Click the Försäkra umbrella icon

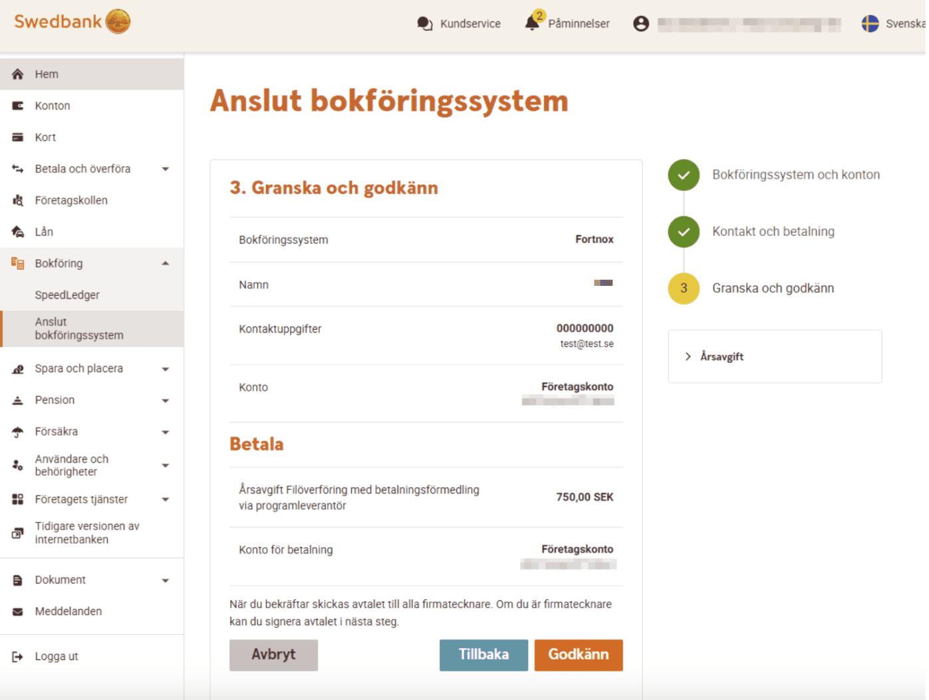(18, 432)
